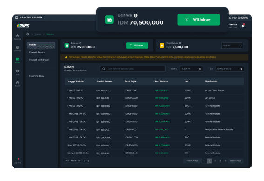This screenshot has width=264, height=181.
Task: Click the 1 Mei 2023 date cell
Action: coord(76,145)
